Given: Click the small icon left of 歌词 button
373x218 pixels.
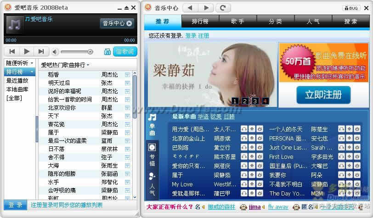Looking at the screenshot, I should coord(107,51).
